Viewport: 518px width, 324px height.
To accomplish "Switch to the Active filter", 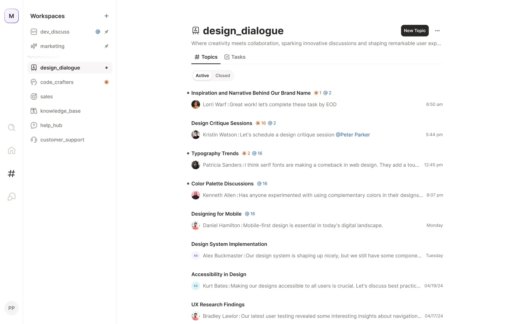I will point(202,76).
